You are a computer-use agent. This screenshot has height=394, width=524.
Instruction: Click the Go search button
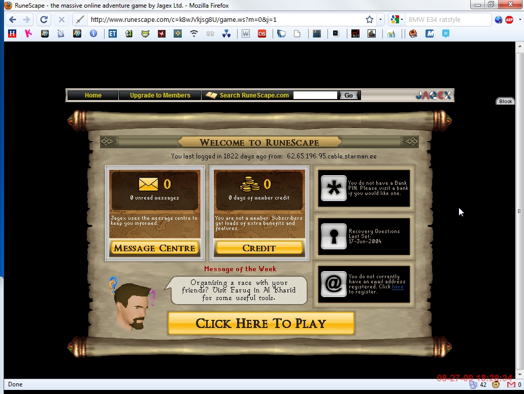[348, 95]
